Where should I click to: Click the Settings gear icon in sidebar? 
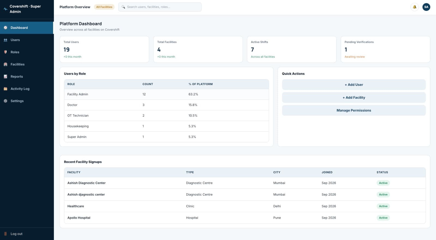click(x=5, y=101)
